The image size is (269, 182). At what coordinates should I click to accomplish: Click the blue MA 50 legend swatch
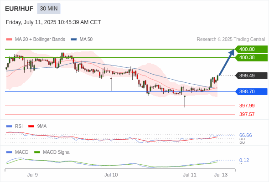[74, 40]
